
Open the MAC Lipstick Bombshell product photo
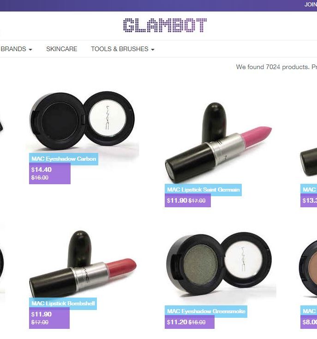pos(83,264)
